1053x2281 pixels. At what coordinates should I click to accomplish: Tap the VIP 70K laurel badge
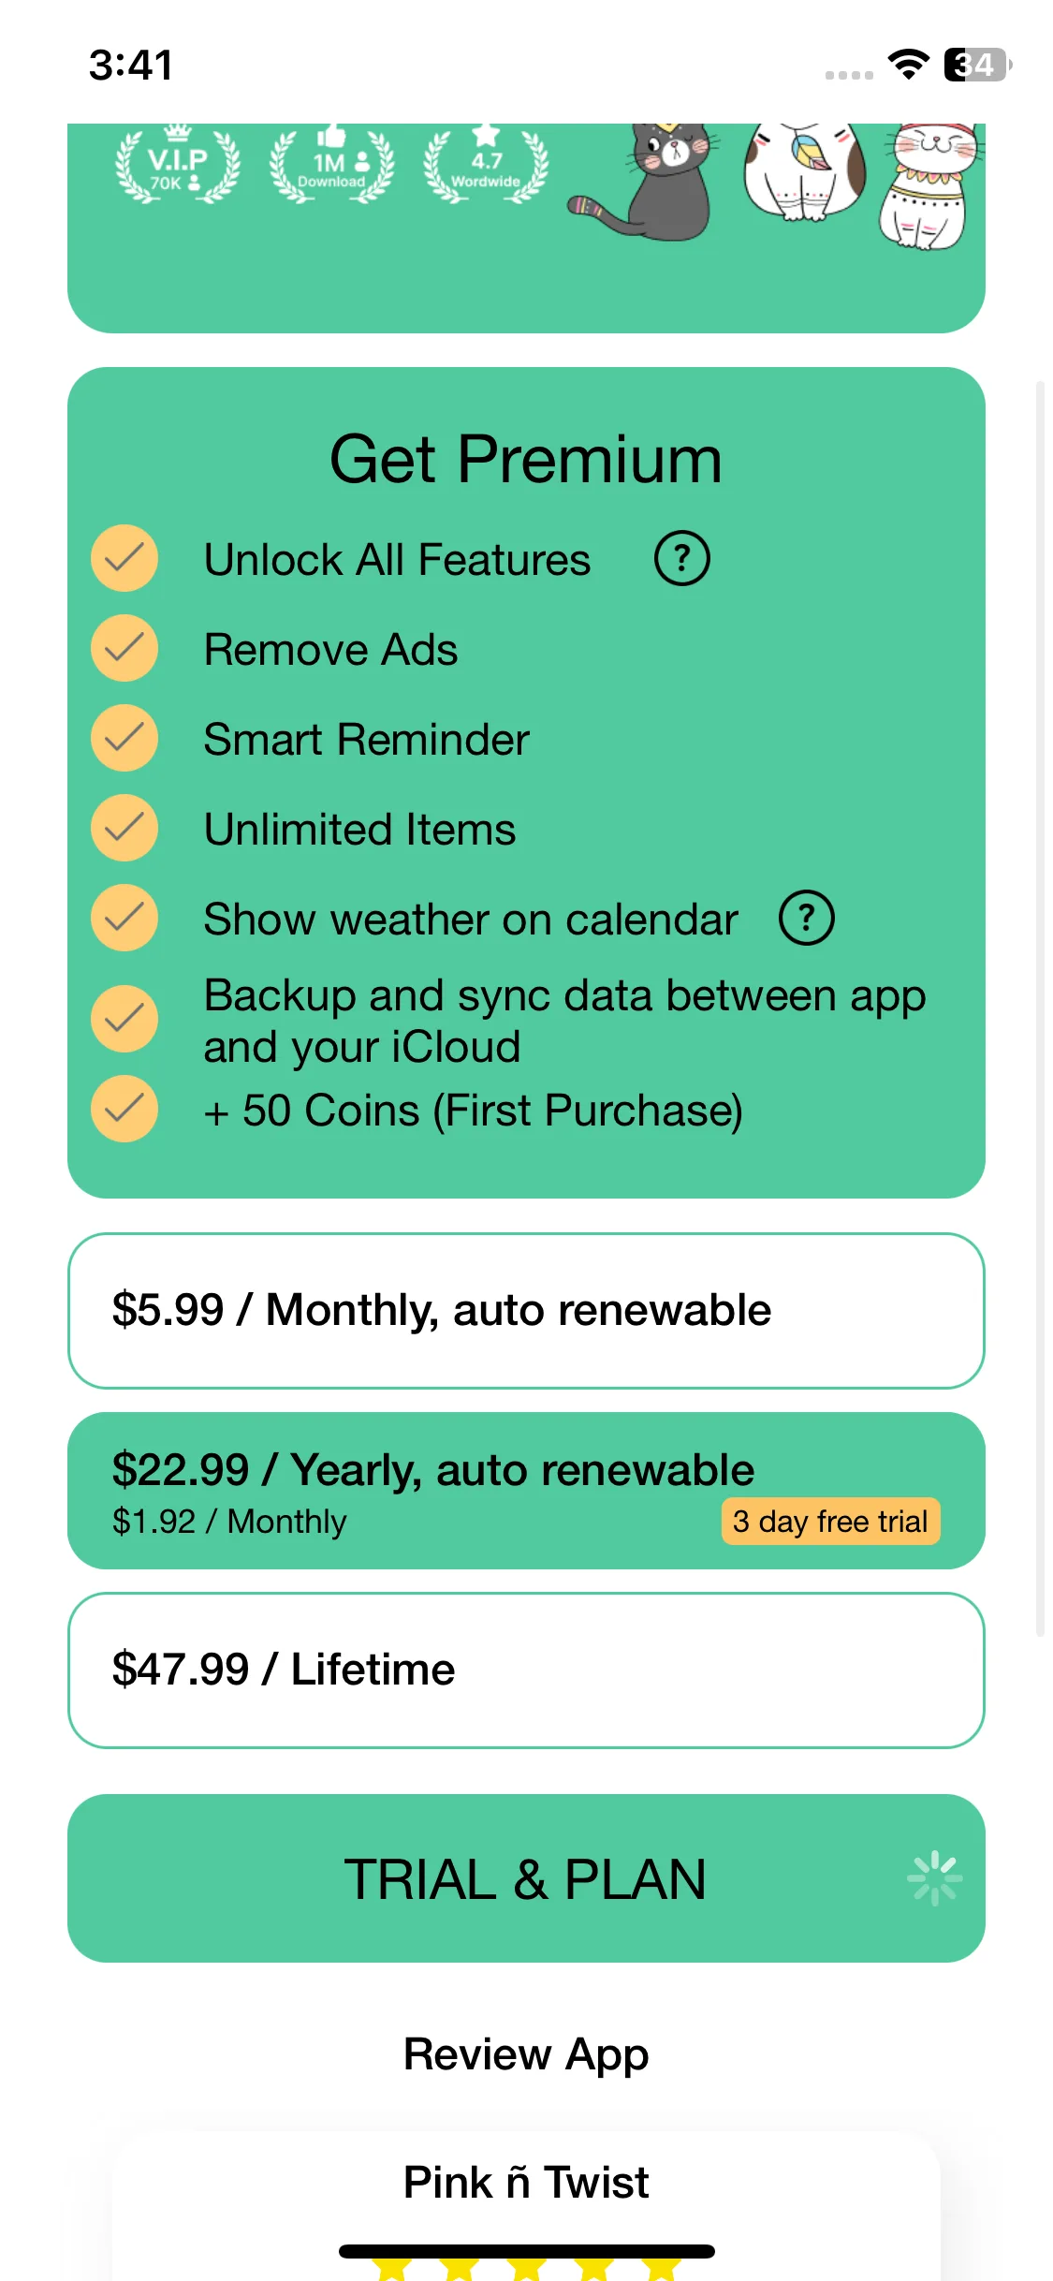click(x=177, y=166)
